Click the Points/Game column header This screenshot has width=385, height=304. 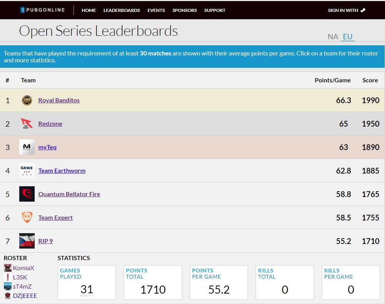pyautogui.click(x=333, y=80)
